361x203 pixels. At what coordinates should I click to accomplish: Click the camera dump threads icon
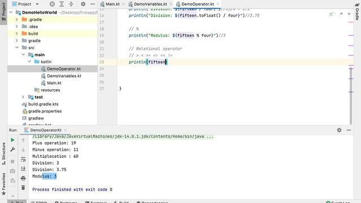tap(12, 171)
